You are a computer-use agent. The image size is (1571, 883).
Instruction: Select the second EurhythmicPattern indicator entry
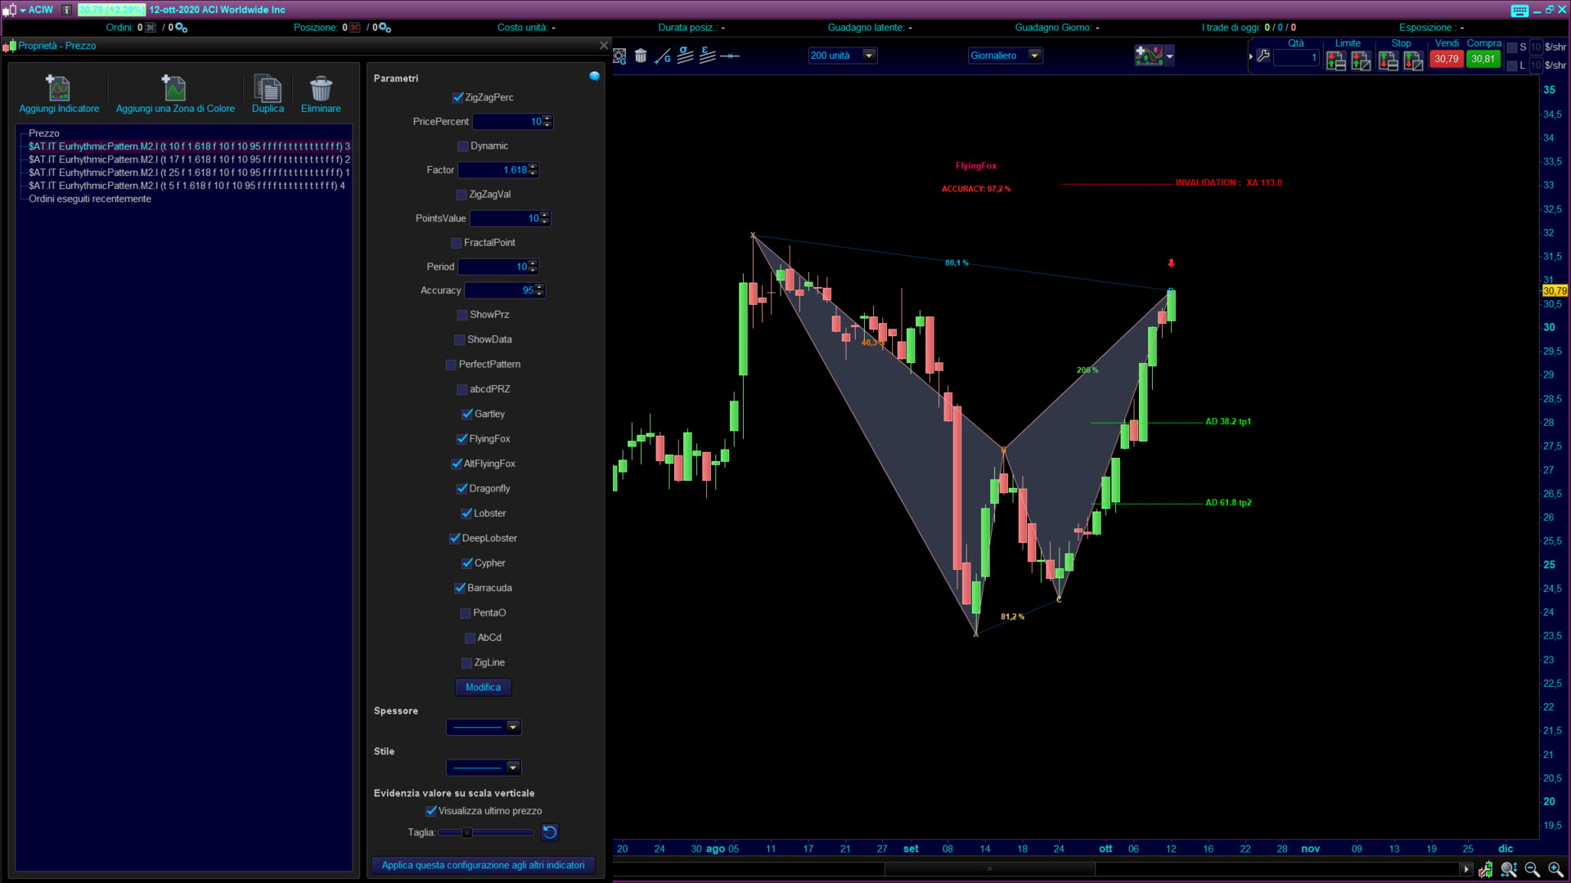pos(188,159)
